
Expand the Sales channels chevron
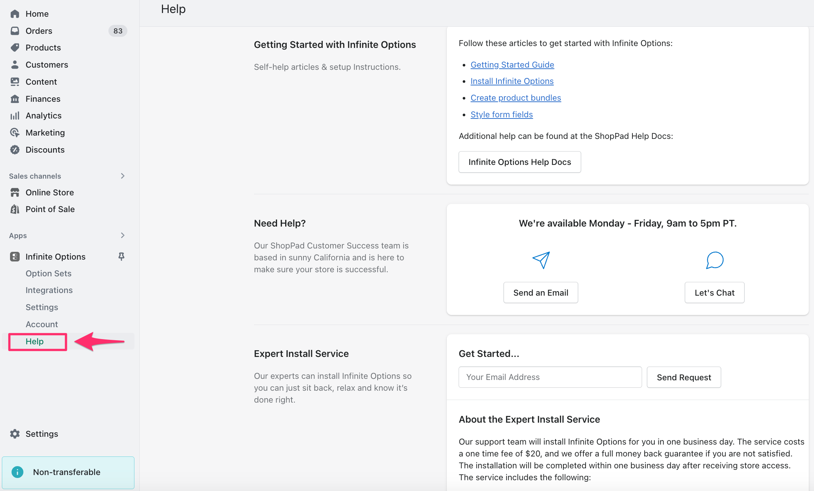pos(123,176)
